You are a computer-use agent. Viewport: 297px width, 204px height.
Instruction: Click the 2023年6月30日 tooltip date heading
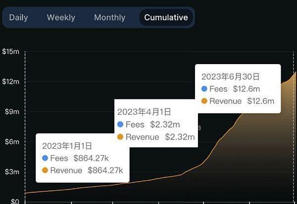[x=230, y=77]
